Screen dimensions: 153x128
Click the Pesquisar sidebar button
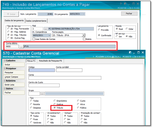[x=14, y=73]
